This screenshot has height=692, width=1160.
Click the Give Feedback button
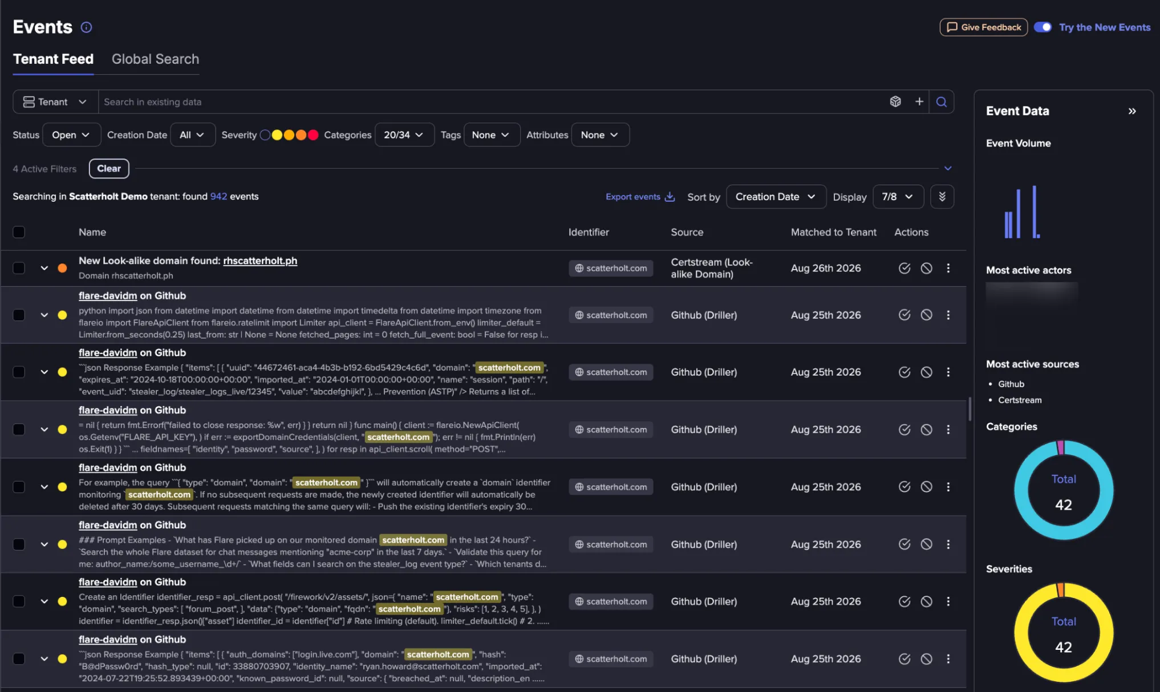(x=983, y=27)
